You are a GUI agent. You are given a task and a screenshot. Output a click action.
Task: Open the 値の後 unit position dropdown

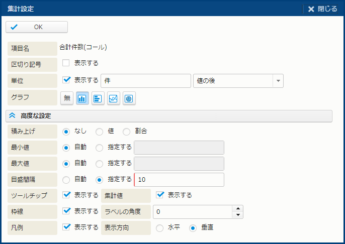click(278, 81)
